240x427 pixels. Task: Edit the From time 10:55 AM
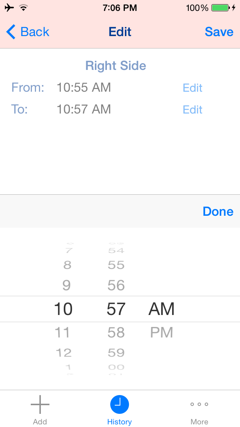pos(192,88)
